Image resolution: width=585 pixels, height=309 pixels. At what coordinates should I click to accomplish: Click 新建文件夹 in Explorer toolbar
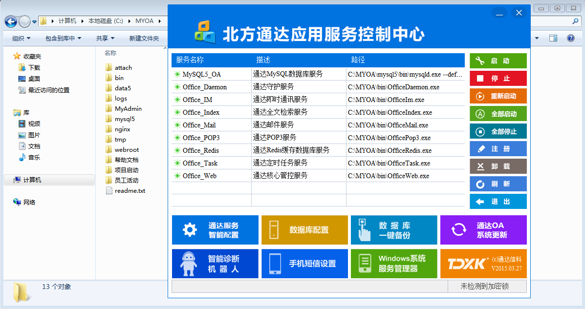144,38
